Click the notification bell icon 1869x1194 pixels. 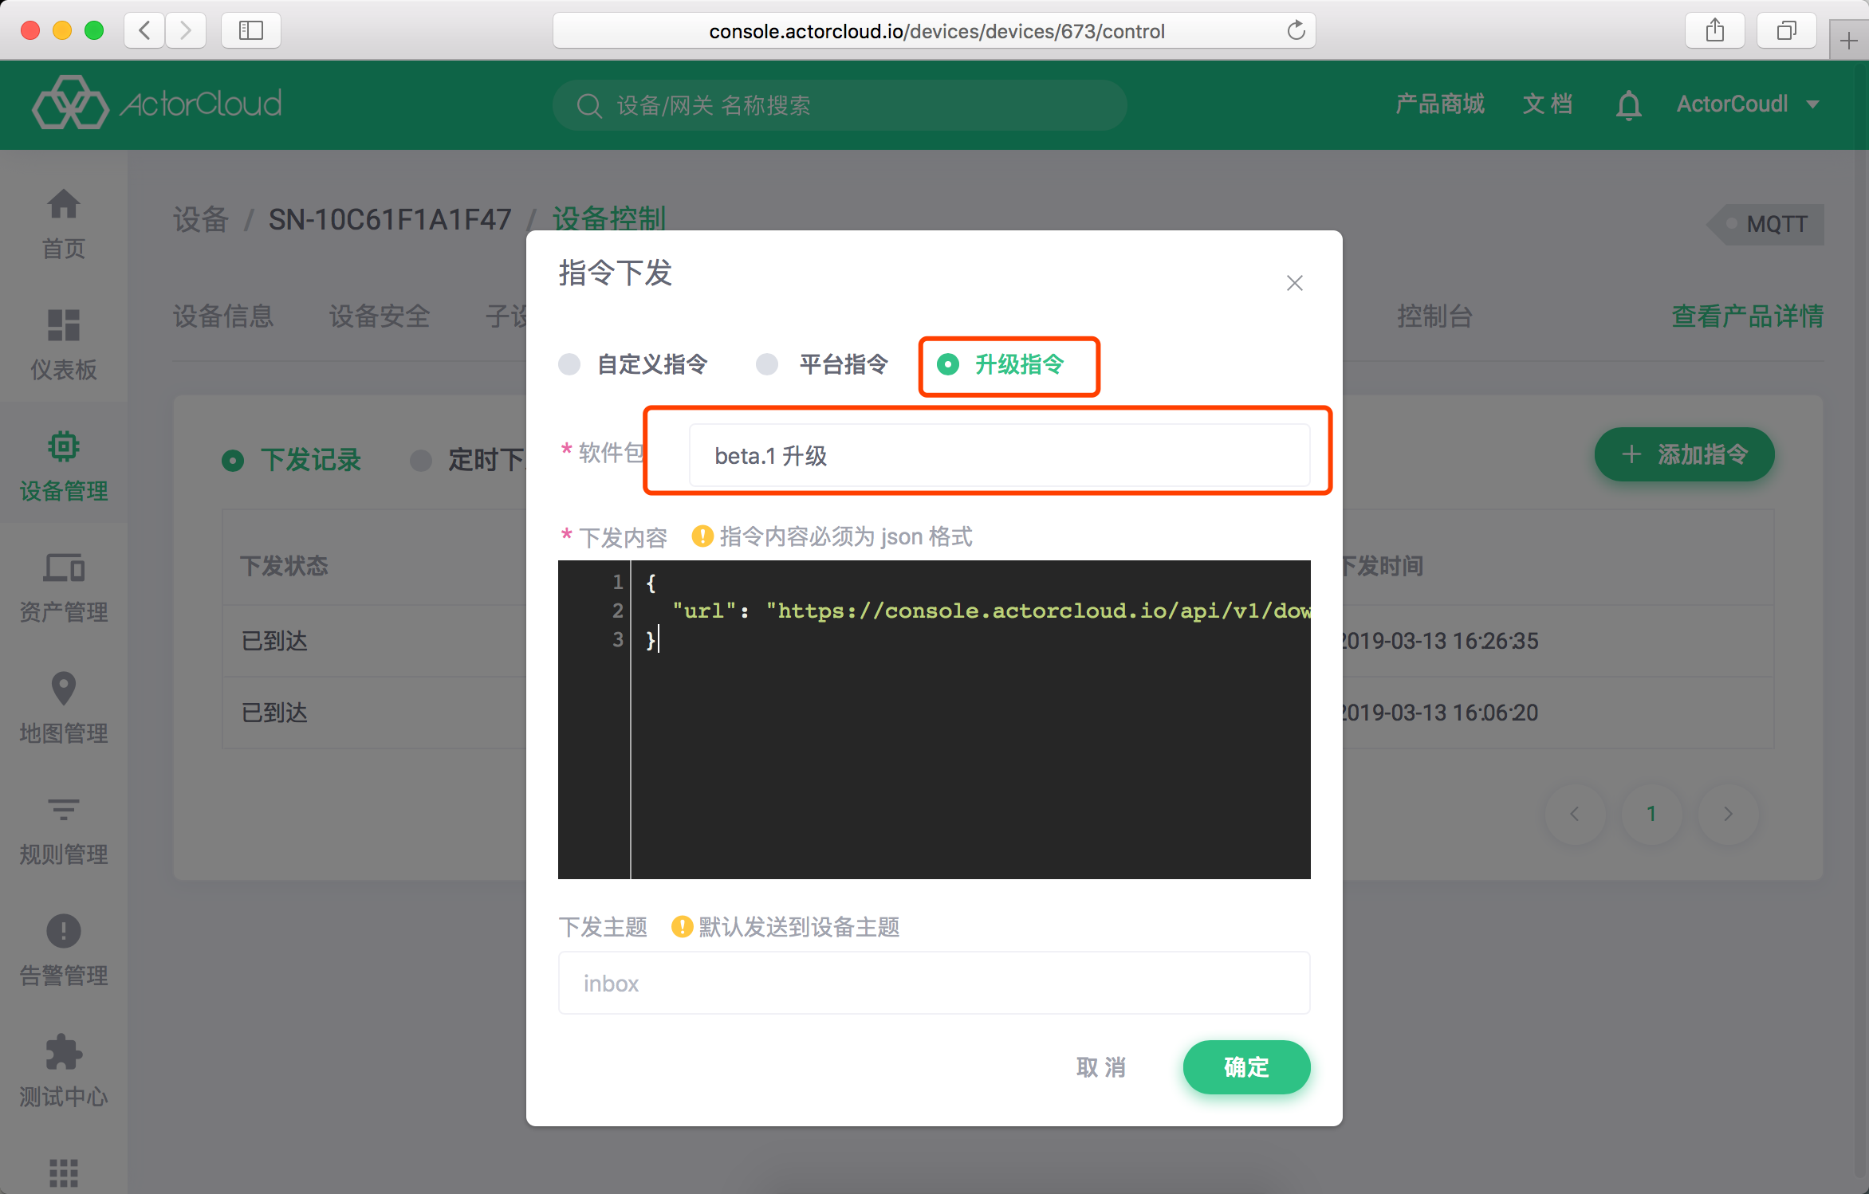point(1628,105)
